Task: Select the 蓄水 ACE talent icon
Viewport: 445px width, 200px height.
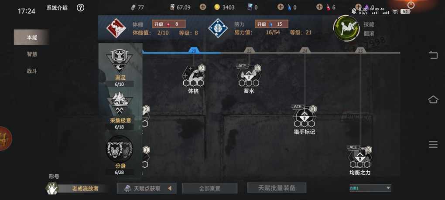Action: (x=249, y=76)
